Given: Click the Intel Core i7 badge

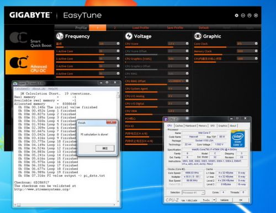Looking at the screenshot, I should pos(237,139).
